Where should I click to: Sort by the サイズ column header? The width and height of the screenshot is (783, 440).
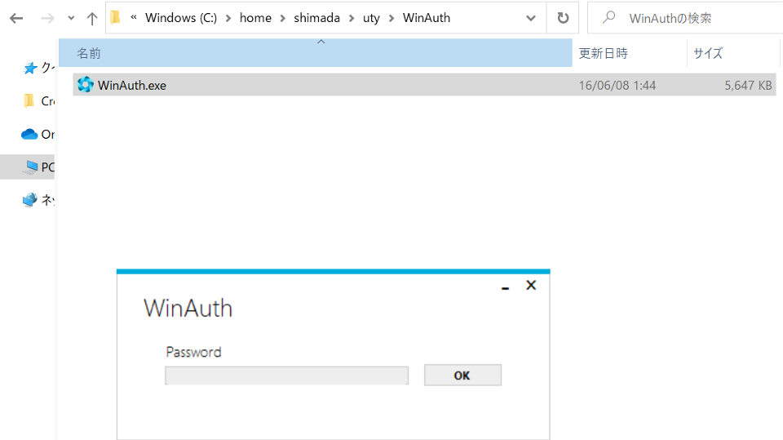pyautogui.click(x=733, y=53)
